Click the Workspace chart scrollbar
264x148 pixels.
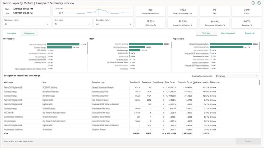[87, 48]
